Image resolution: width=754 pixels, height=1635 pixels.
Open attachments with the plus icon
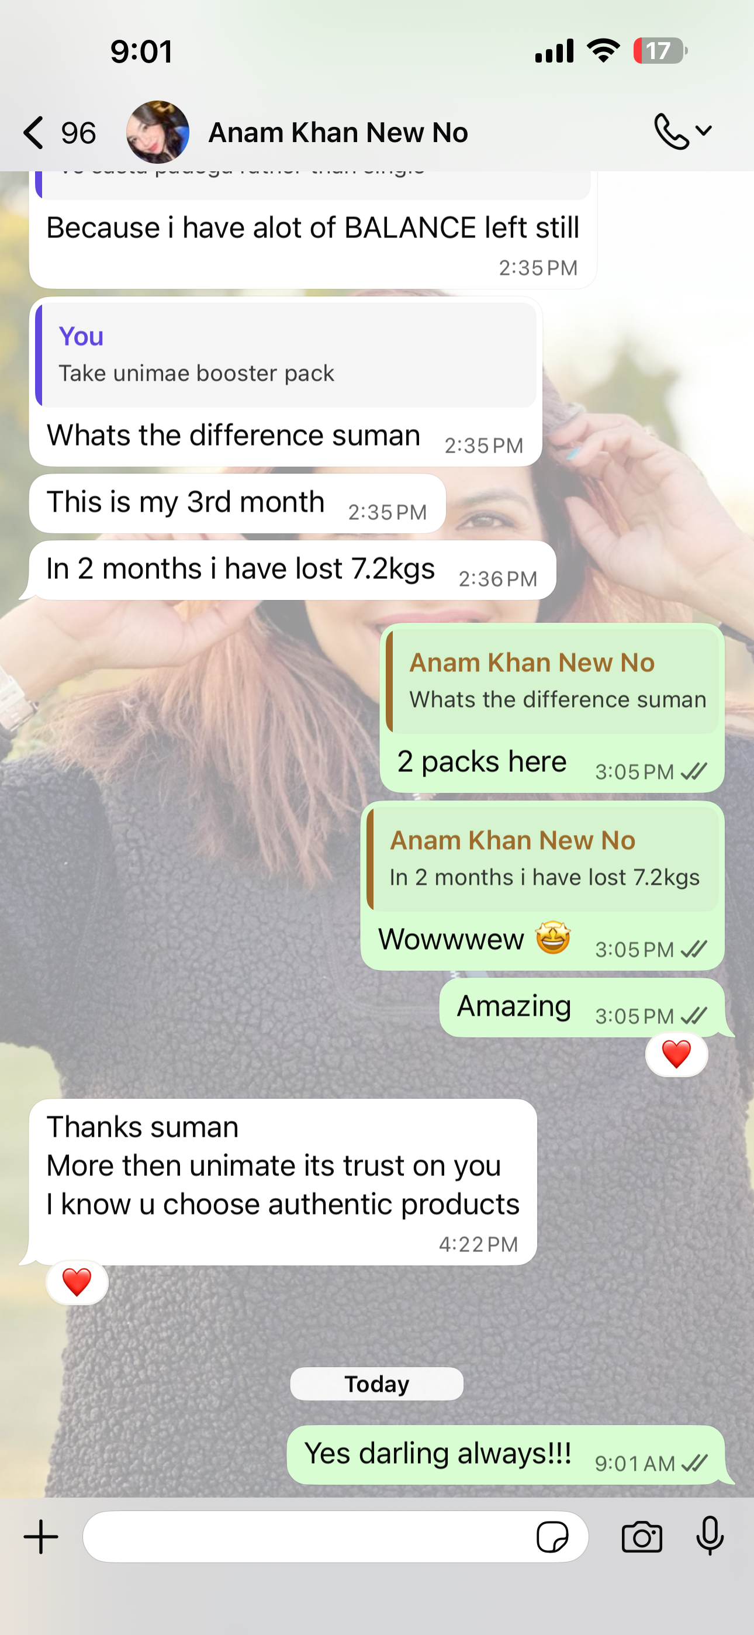[x=41, y=1537]
